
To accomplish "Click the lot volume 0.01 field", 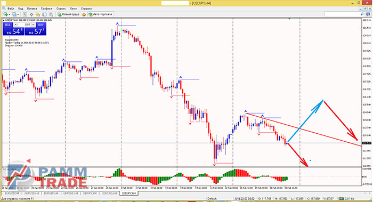I will 25,25.
